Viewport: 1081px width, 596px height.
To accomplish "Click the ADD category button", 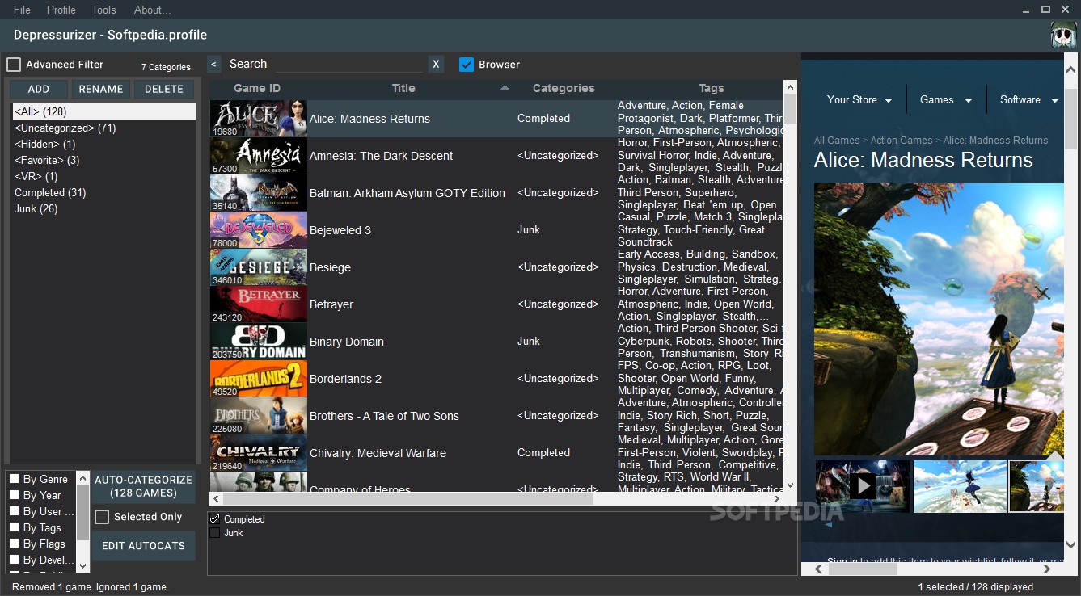I will [39, 89].
